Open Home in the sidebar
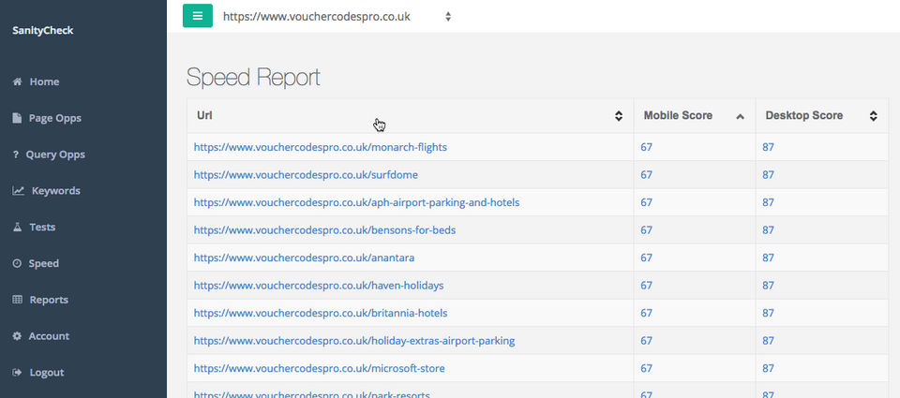The width and height of the screenshot is (900, 398). coord(44,81)
